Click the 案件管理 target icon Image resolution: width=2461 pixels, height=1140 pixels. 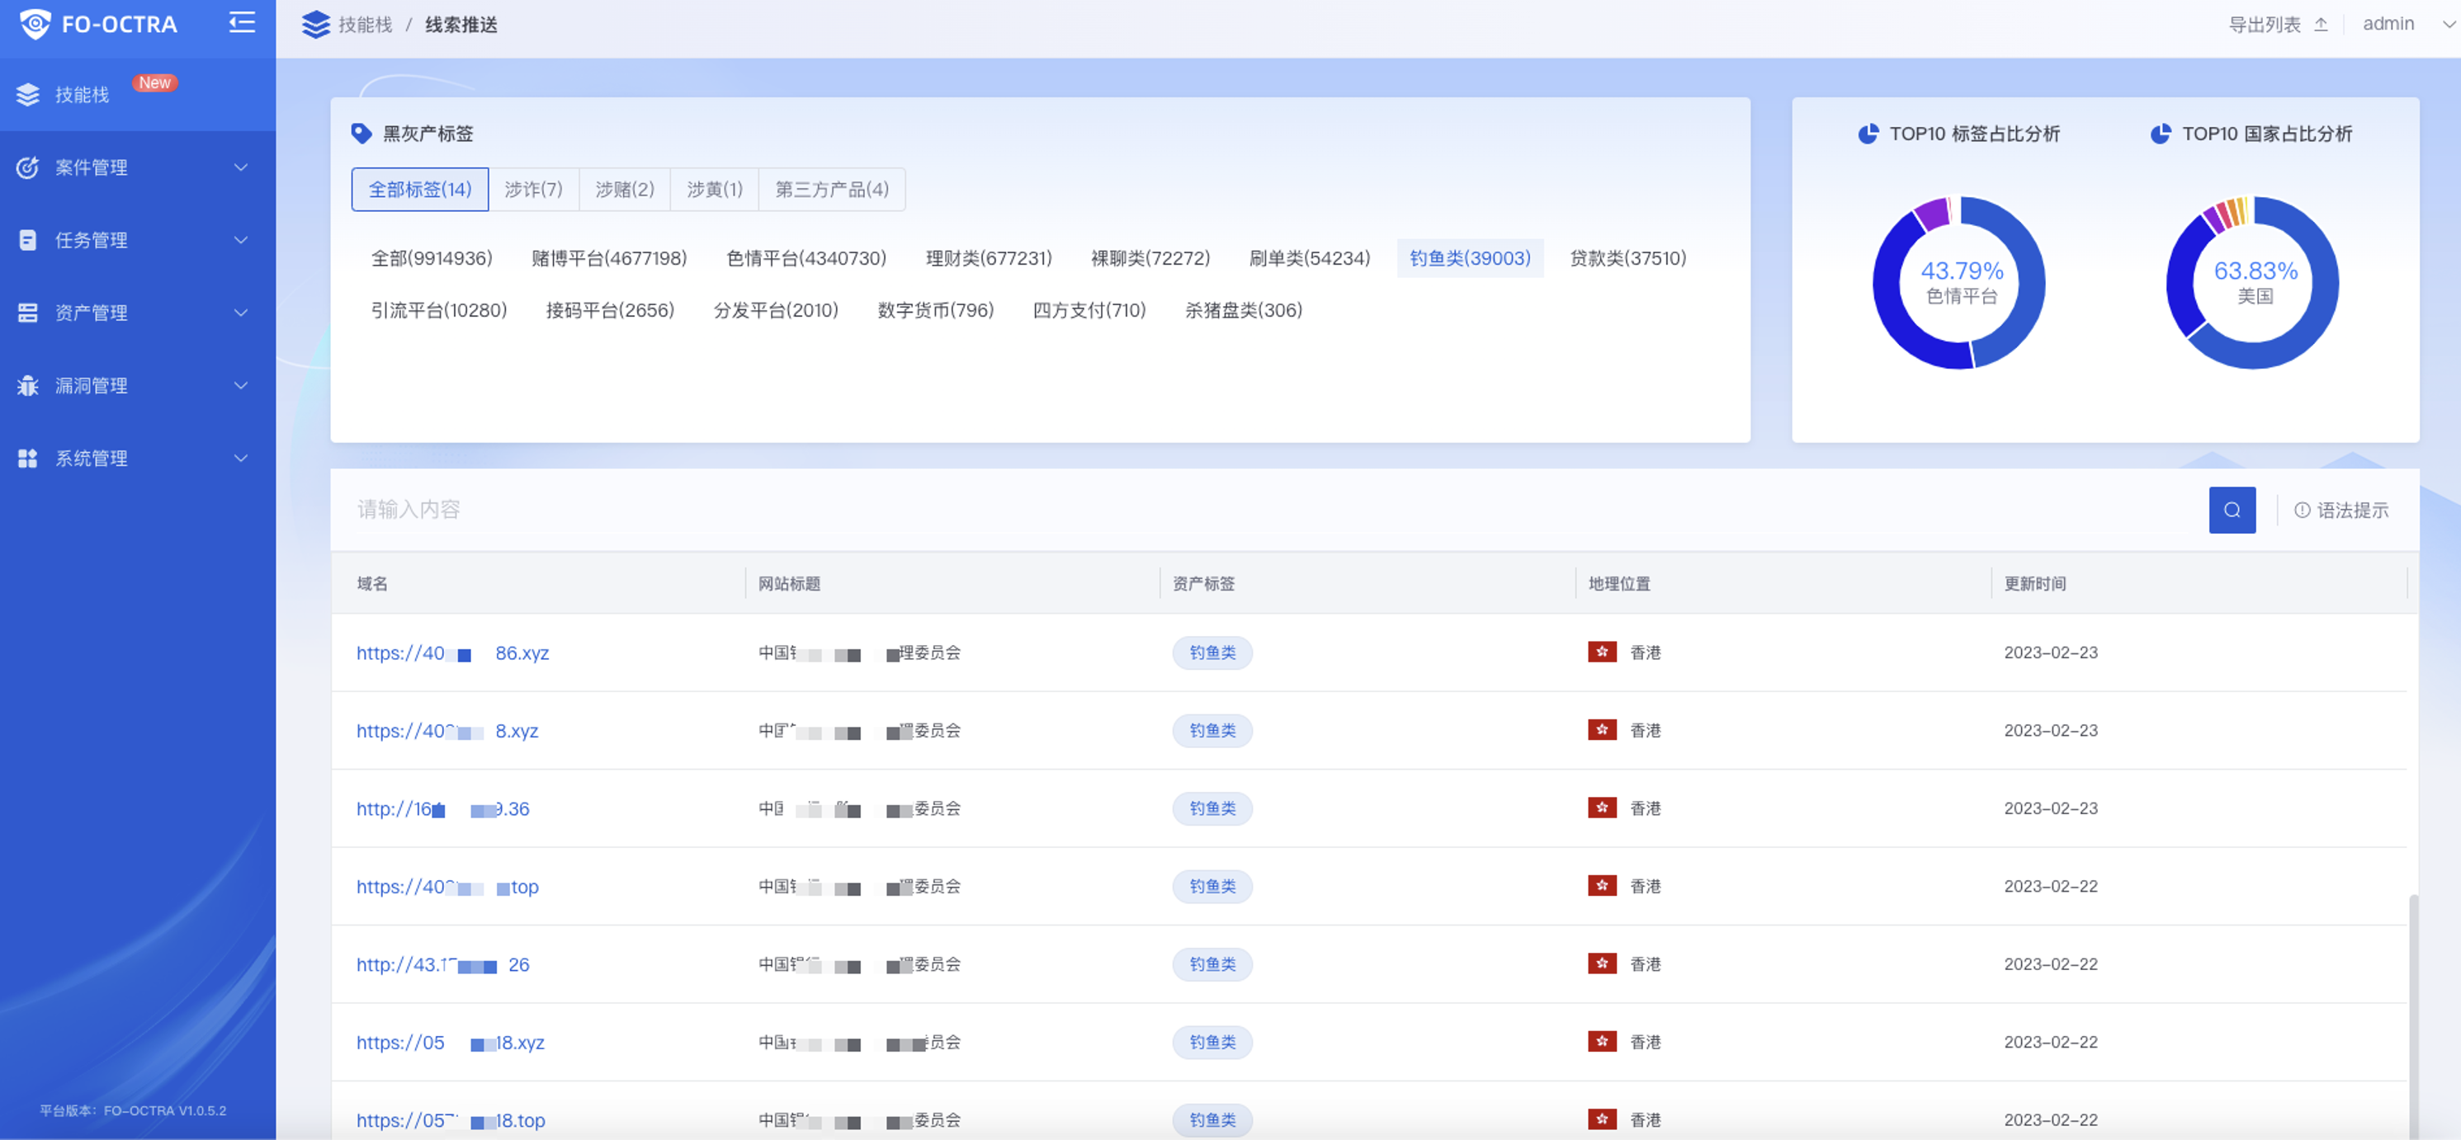click(x=28, y=167)
